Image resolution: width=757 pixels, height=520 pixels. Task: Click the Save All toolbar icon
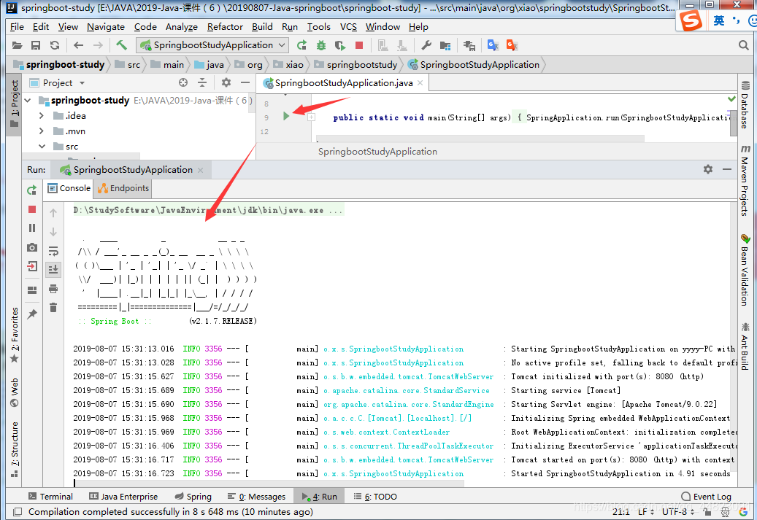click(36, 45)
